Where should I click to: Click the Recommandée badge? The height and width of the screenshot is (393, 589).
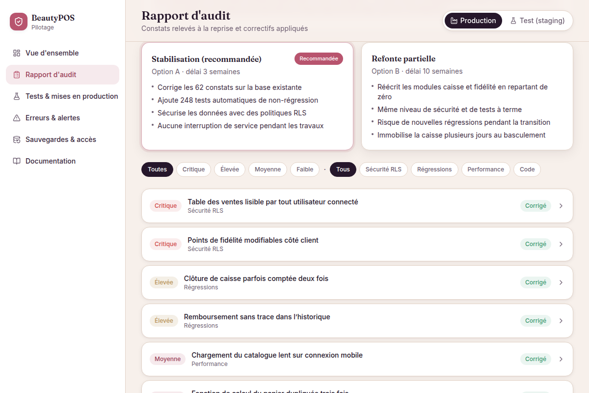[319, 58]
